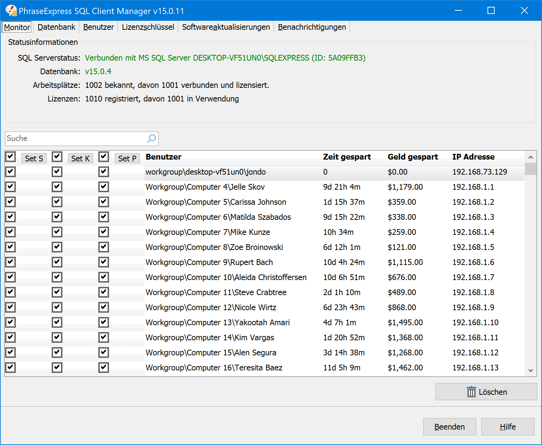This screenshot has width=542, height=445.
Task: Toggle second checkbox in Carissa Johnson row
Action: (57, 202)
